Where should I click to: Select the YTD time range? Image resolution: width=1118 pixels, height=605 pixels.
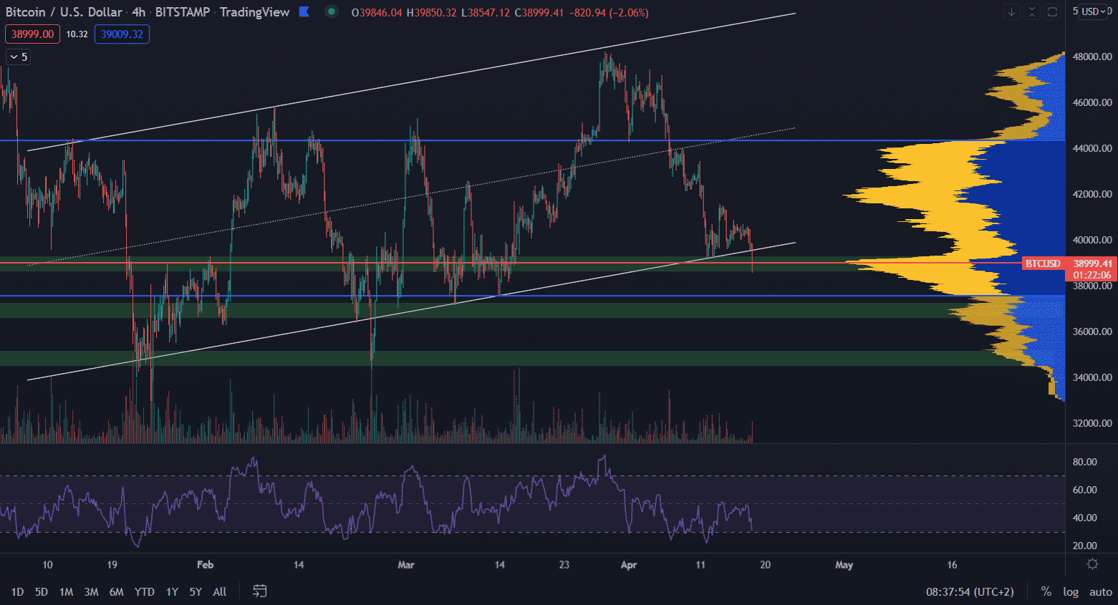pos(145,591)
